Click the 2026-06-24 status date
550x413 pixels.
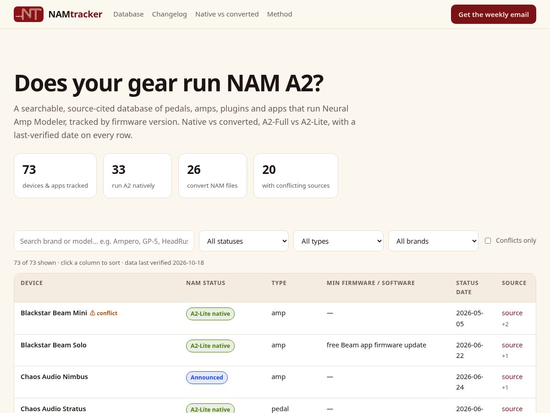tap(470, 382)
